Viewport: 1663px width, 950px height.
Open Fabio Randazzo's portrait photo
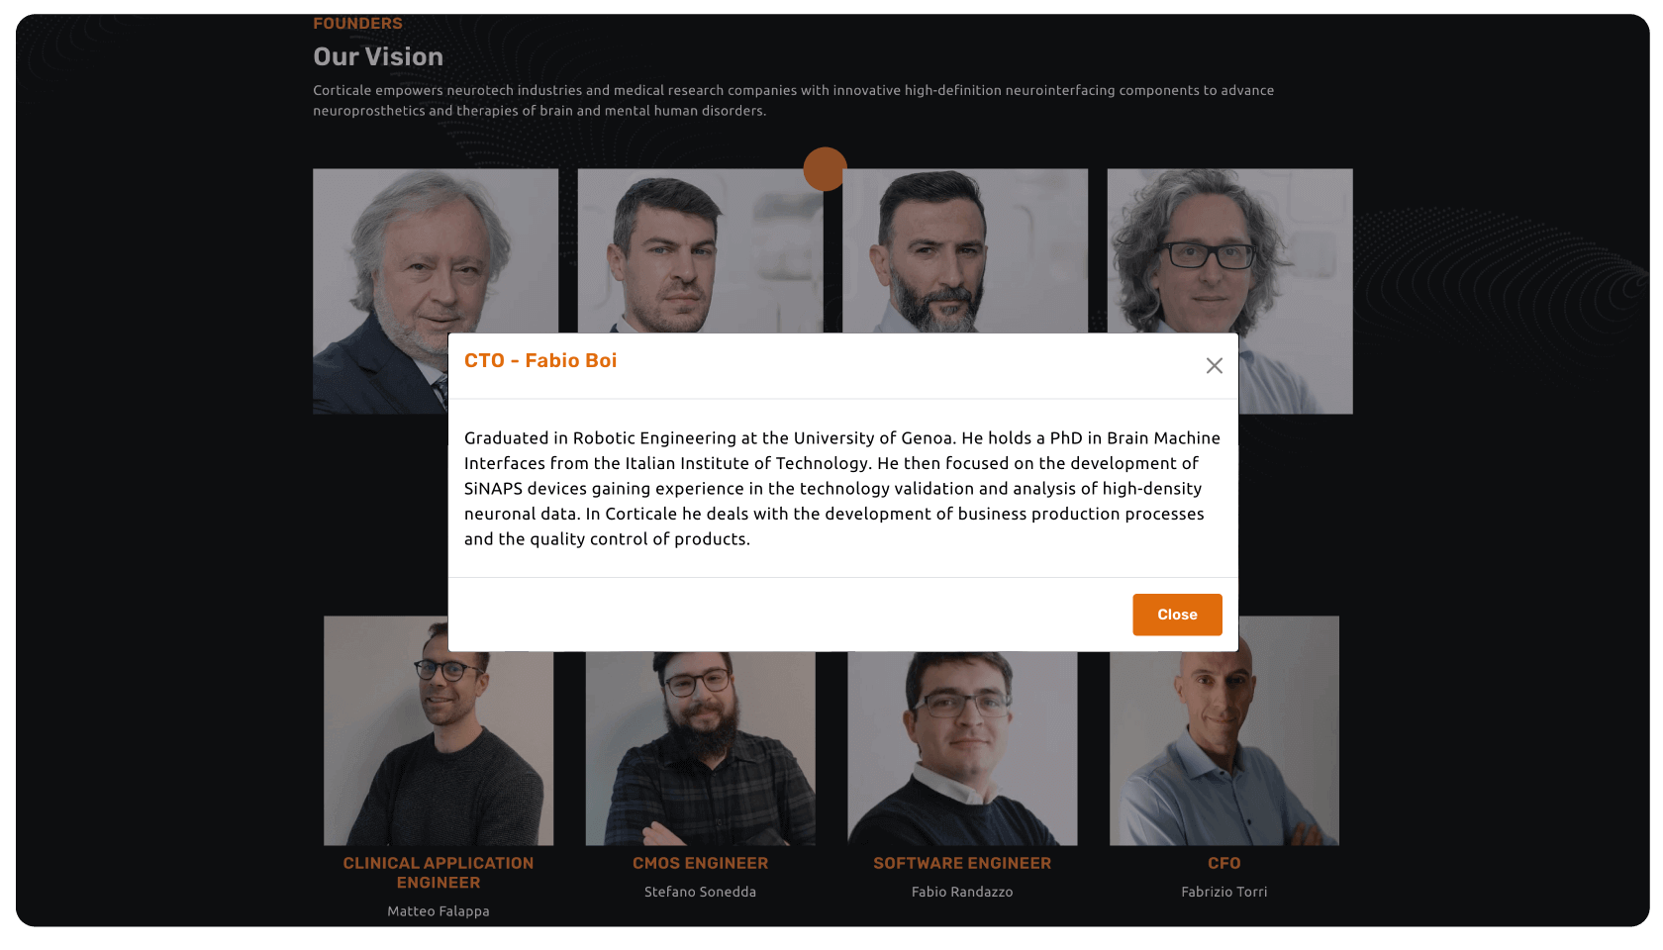click(962, 749)
